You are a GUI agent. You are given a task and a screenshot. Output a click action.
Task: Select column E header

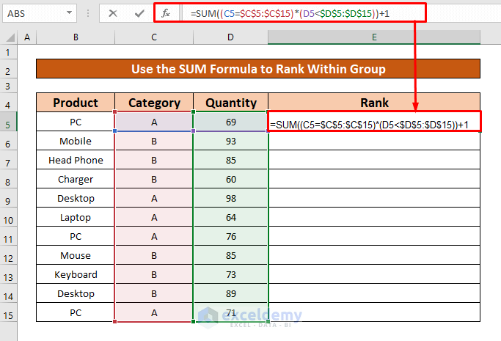pyautogui.click(x=374, y=37)
